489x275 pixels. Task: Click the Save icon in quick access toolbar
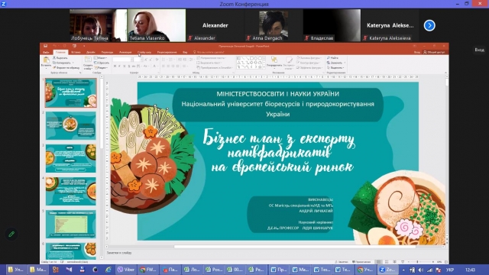46,46
